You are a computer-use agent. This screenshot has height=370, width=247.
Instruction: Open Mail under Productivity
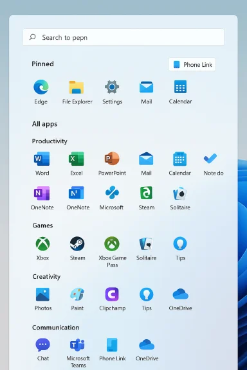(x=146, y=164)
